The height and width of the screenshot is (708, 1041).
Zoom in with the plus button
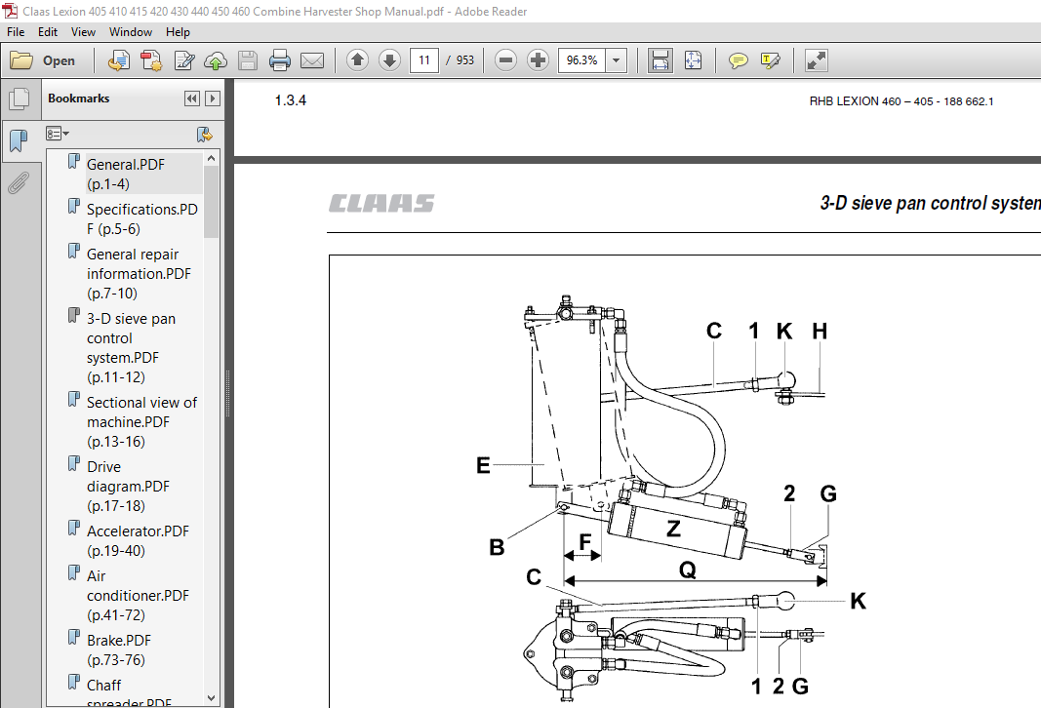coord(538,60)
